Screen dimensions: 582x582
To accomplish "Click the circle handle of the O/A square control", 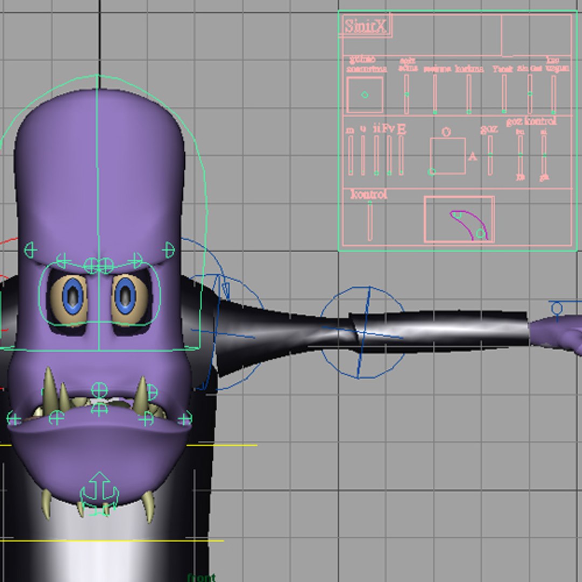I will 432,172.
